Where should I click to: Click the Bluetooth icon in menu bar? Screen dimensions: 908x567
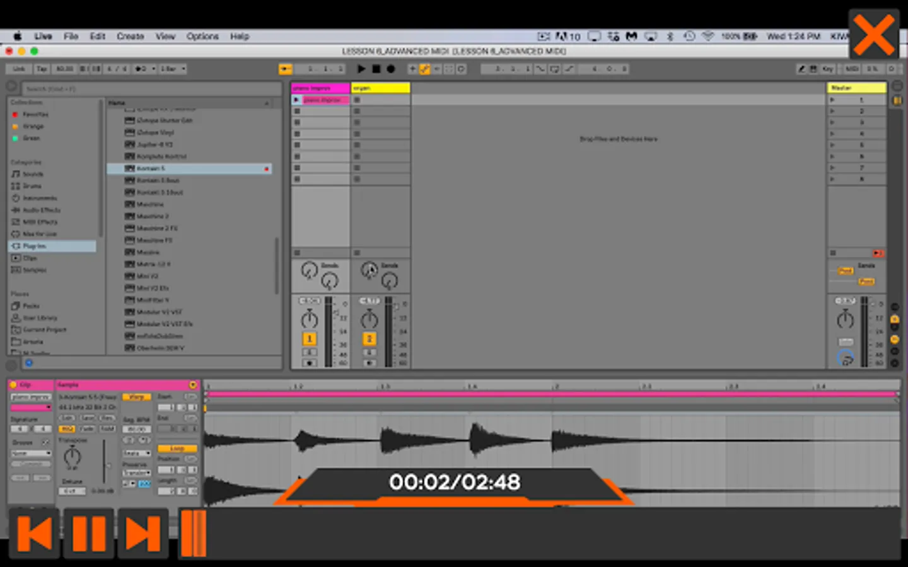tap(670, 37)
